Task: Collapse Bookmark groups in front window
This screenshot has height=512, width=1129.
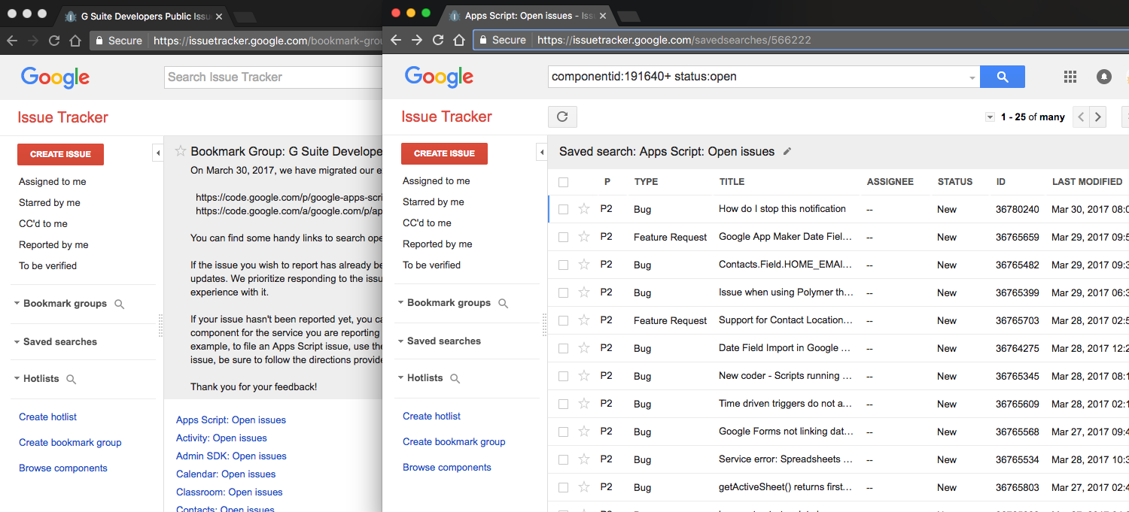Action: tap(400, 303)
